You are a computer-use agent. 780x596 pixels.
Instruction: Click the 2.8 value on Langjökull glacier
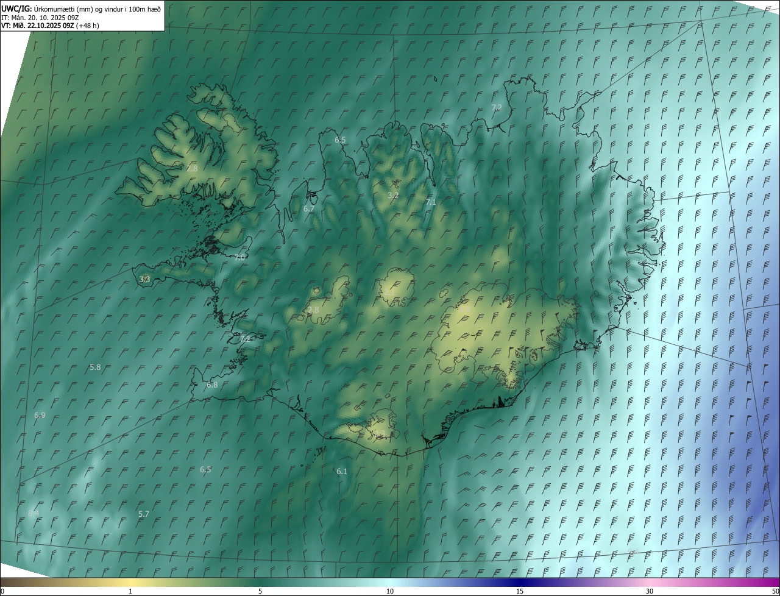click(x=313, y=310)
